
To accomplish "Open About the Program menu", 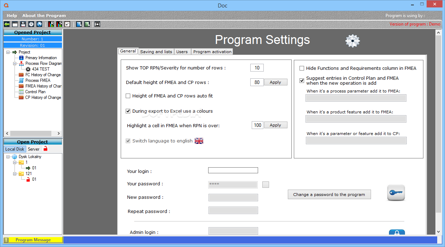I will (x=44, y=16).
